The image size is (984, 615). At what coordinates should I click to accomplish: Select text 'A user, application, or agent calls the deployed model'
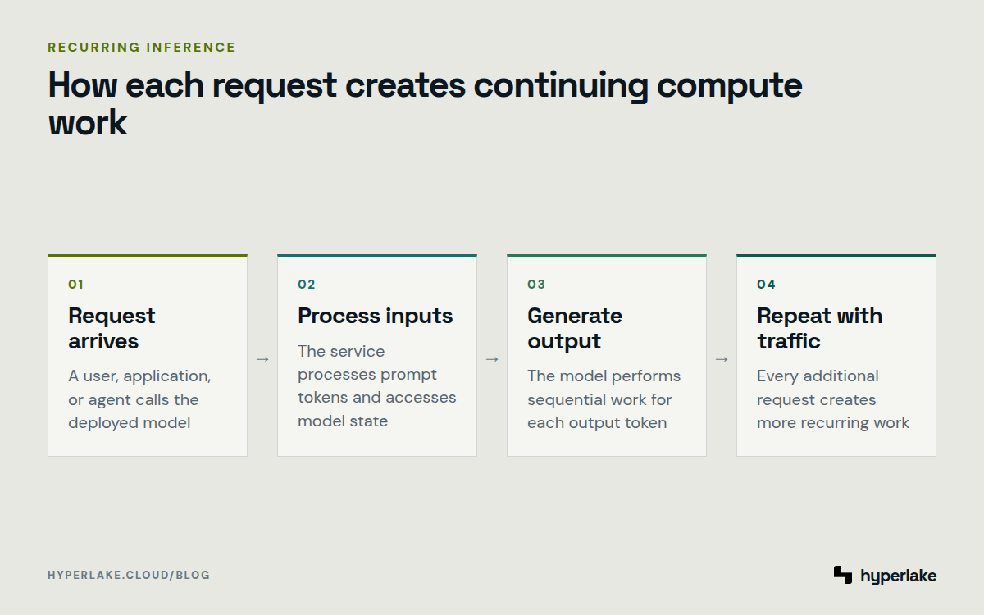coord(139,399)
